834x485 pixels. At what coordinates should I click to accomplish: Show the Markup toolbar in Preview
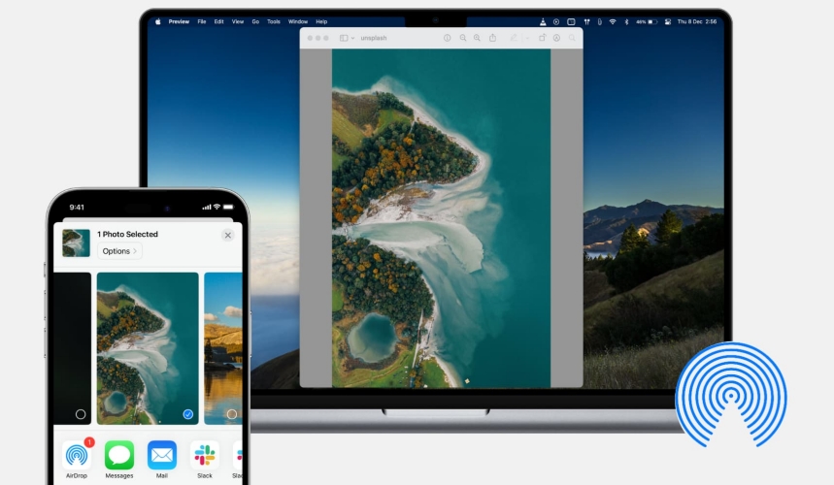(556, 38)
